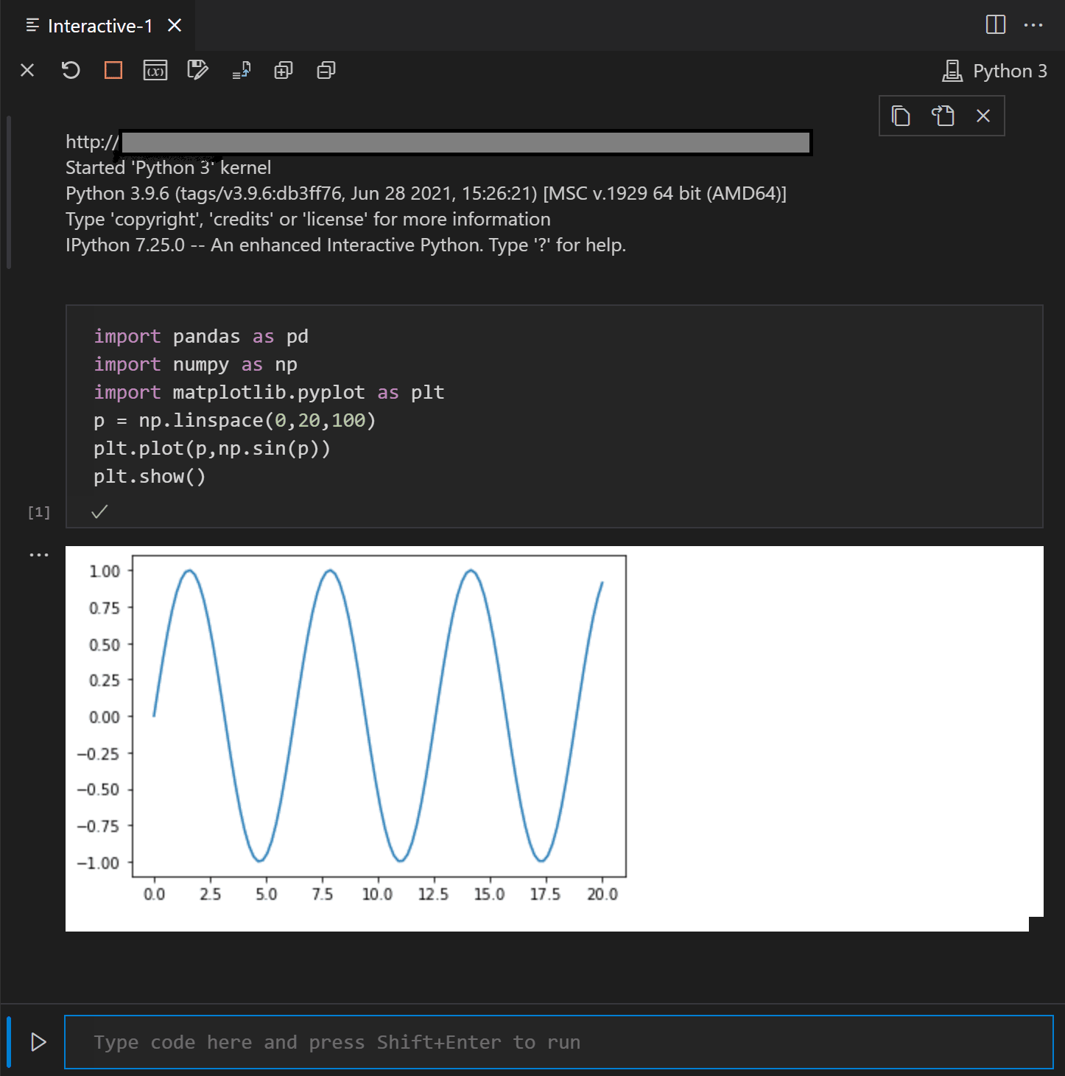Expand the cell output via ellipsis
The width and height of the screenshot is (1065, 1076).
[x=38, y=553]
